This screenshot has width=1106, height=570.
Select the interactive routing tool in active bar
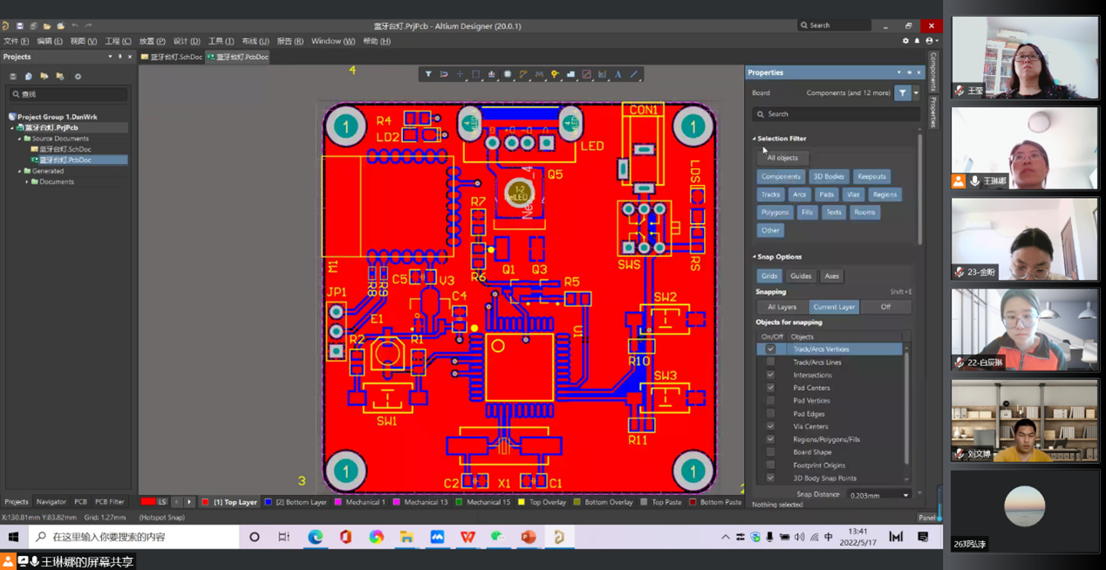523,75
